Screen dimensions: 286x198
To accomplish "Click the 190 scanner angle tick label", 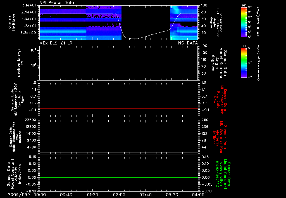I will 204,46.
